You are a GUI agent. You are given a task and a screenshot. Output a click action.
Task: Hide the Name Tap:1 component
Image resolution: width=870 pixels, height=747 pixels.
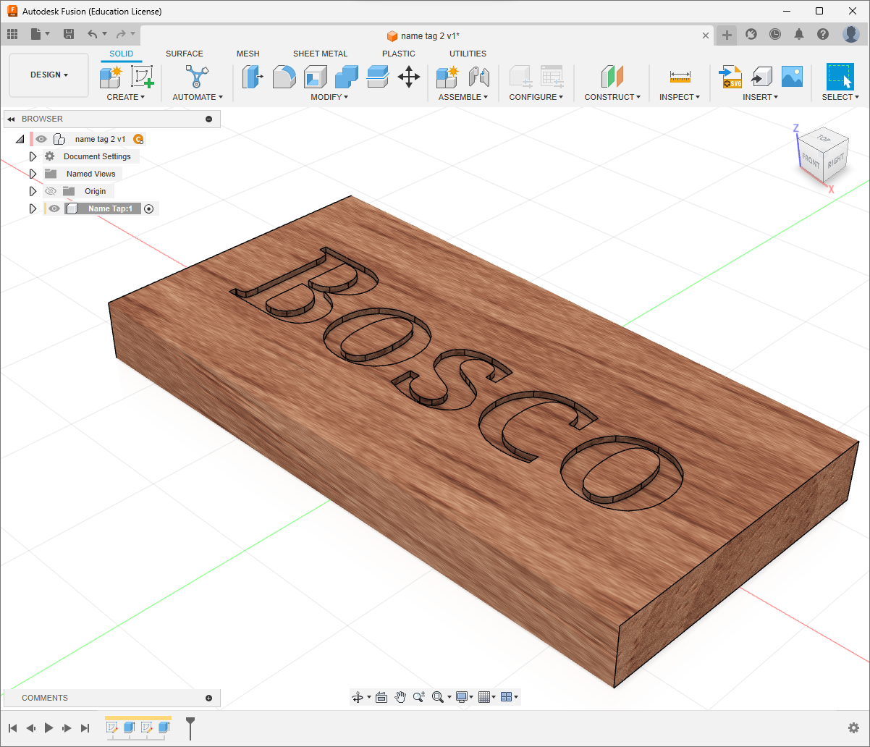click(x=54, y=208)
